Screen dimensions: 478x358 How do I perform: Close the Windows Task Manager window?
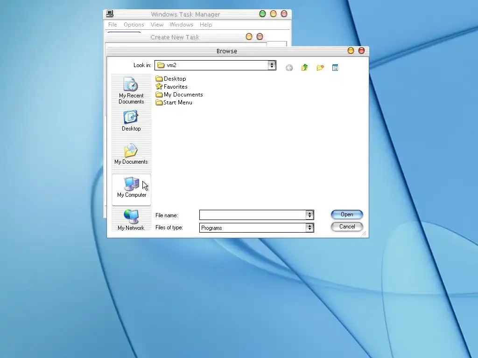(284, 14)
